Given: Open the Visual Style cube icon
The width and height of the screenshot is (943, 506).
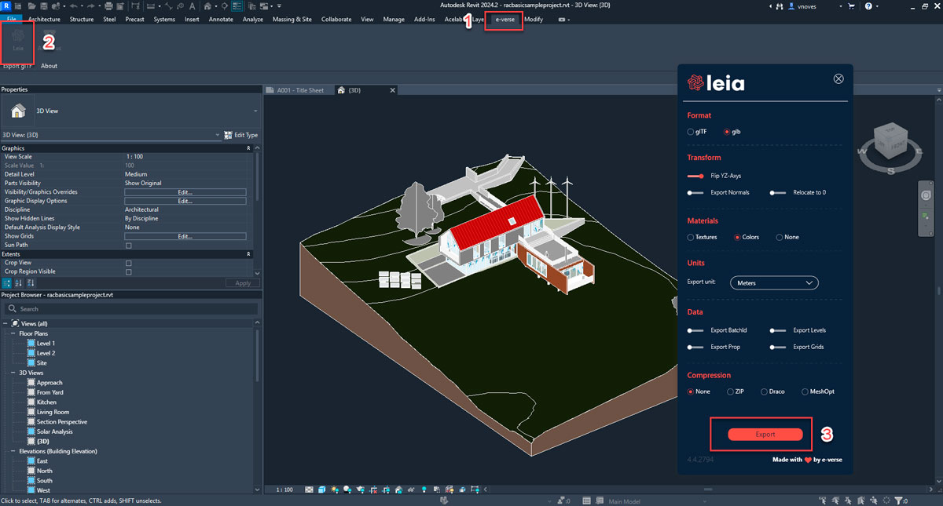Looking at the screenshot, I should [x=321, y=489].
